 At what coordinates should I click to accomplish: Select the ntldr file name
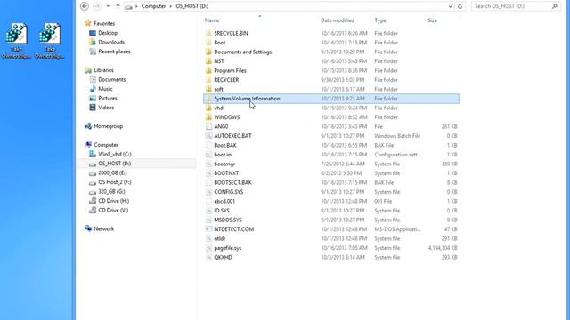[x=220, y=238]
